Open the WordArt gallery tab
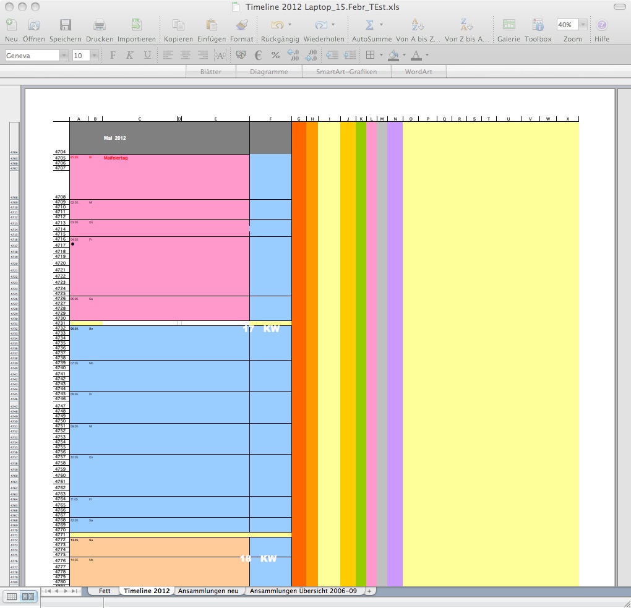 click(419, 72)
